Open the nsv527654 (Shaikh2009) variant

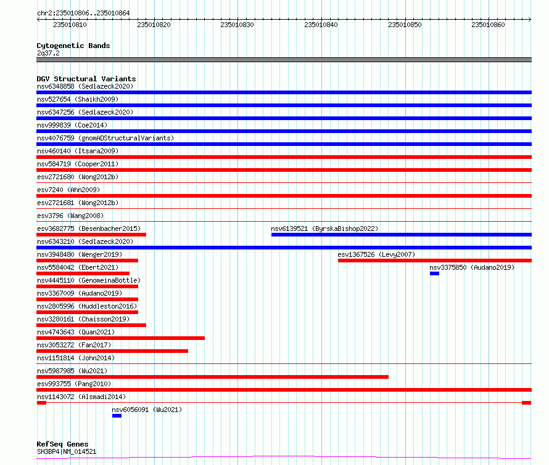[x=78, y=99]
